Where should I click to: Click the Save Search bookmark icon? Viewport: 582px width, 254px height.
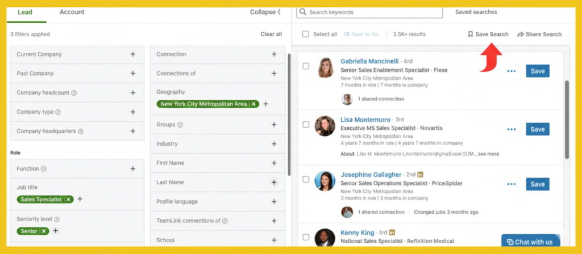tap(470, 34)
